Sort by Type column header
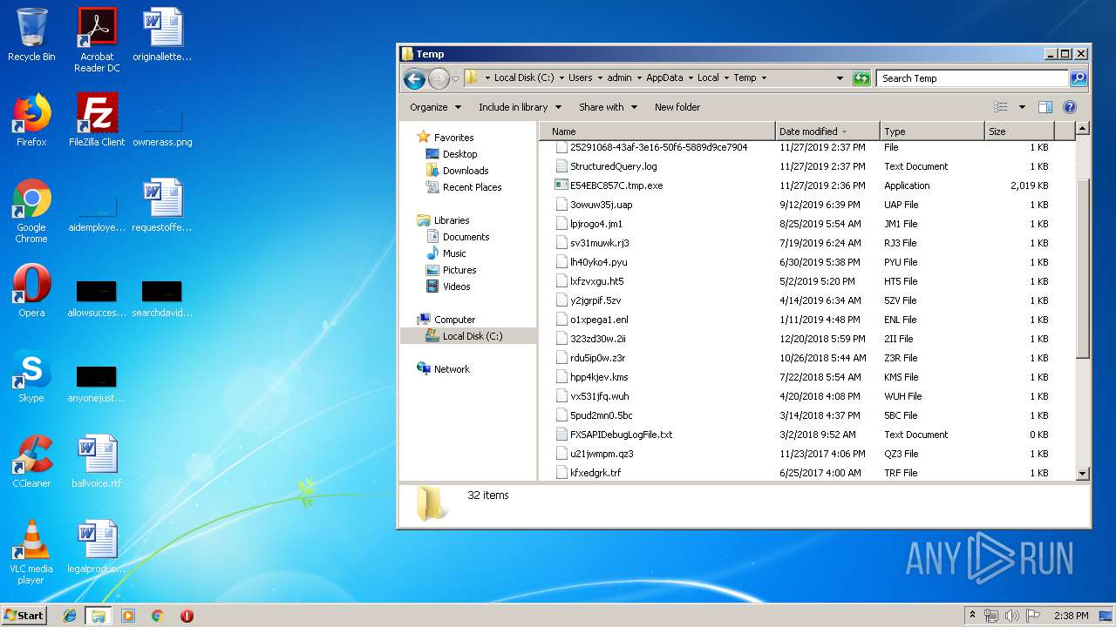 click(x=932, y=131)
